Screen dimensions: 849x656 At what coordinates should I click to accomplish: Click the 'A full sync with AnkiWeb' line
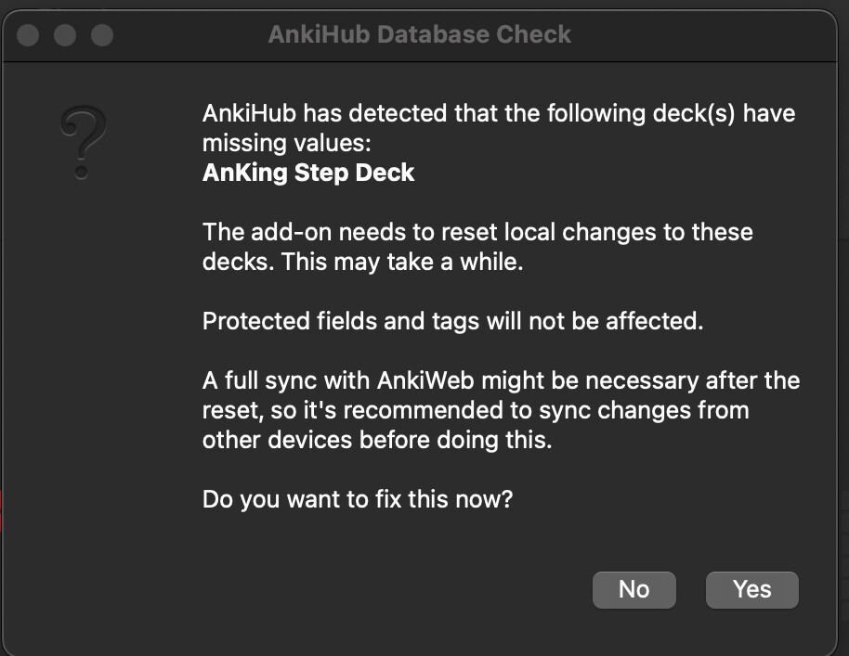[501, 380]
